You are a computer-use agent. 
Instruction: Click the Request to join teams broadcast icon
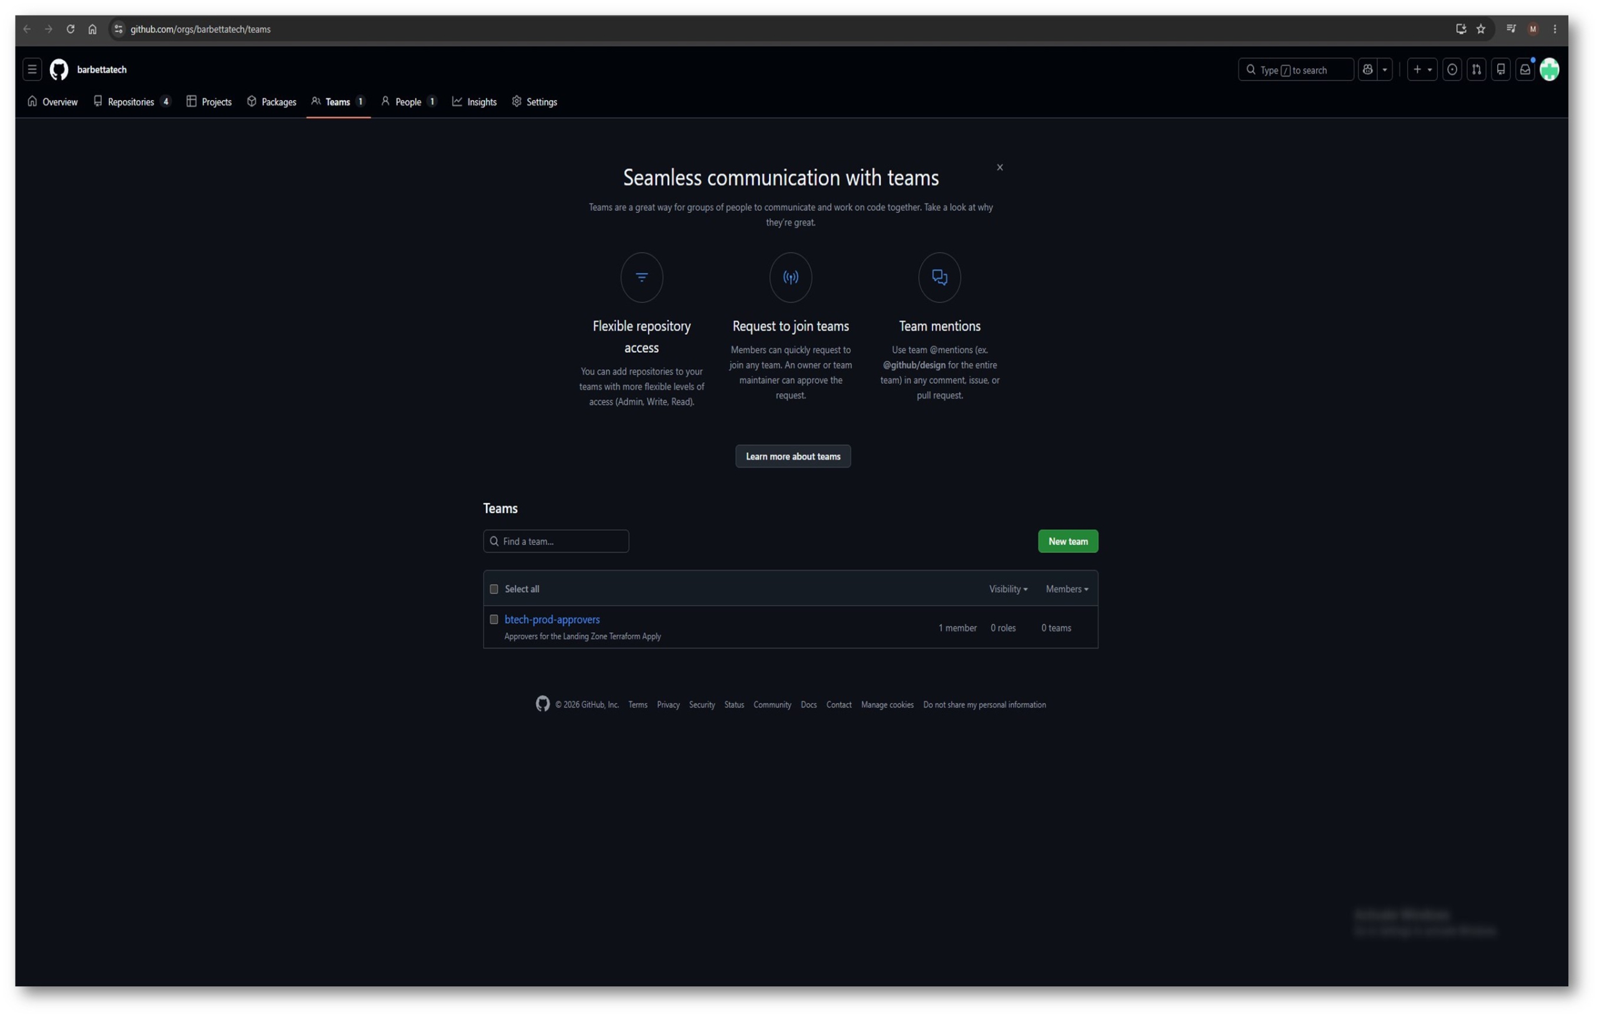pos(790,277)
